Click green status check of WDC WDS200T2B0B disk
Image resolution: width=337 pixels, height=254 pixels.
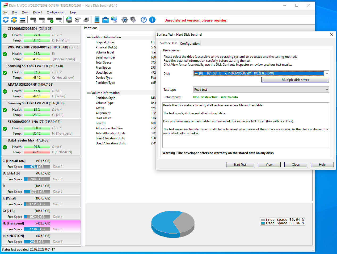5,54
